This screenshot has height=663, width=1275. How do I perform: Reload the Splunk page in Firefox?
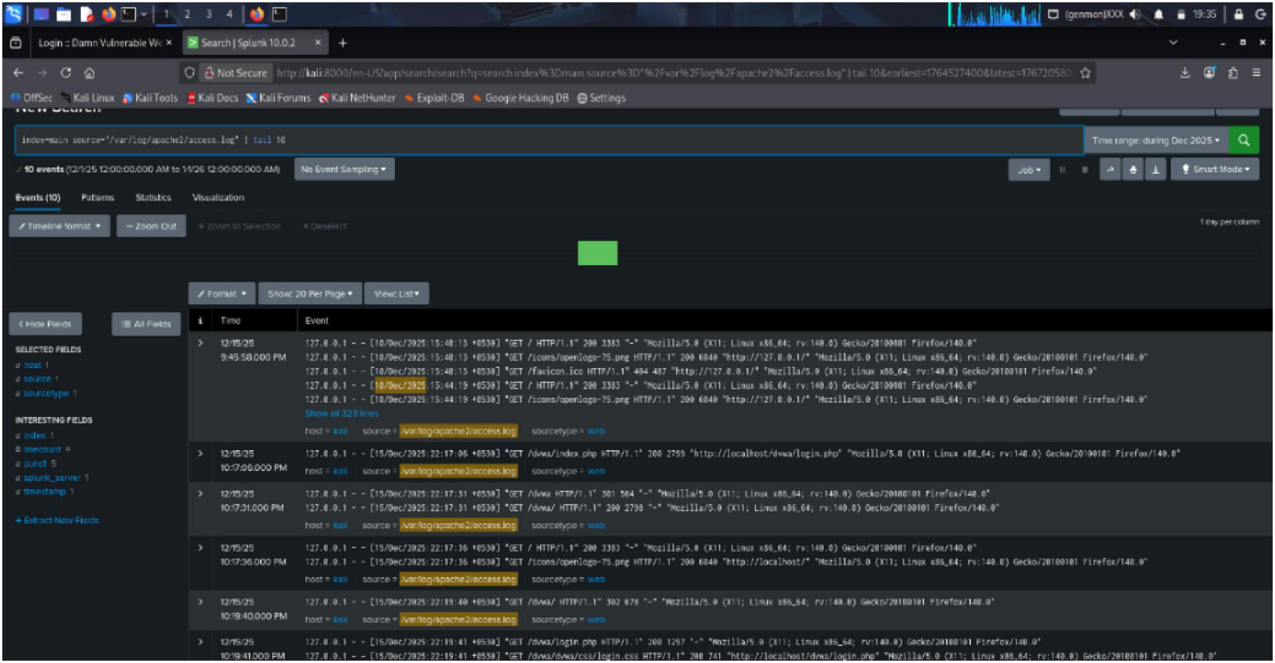tap(66, 73)
